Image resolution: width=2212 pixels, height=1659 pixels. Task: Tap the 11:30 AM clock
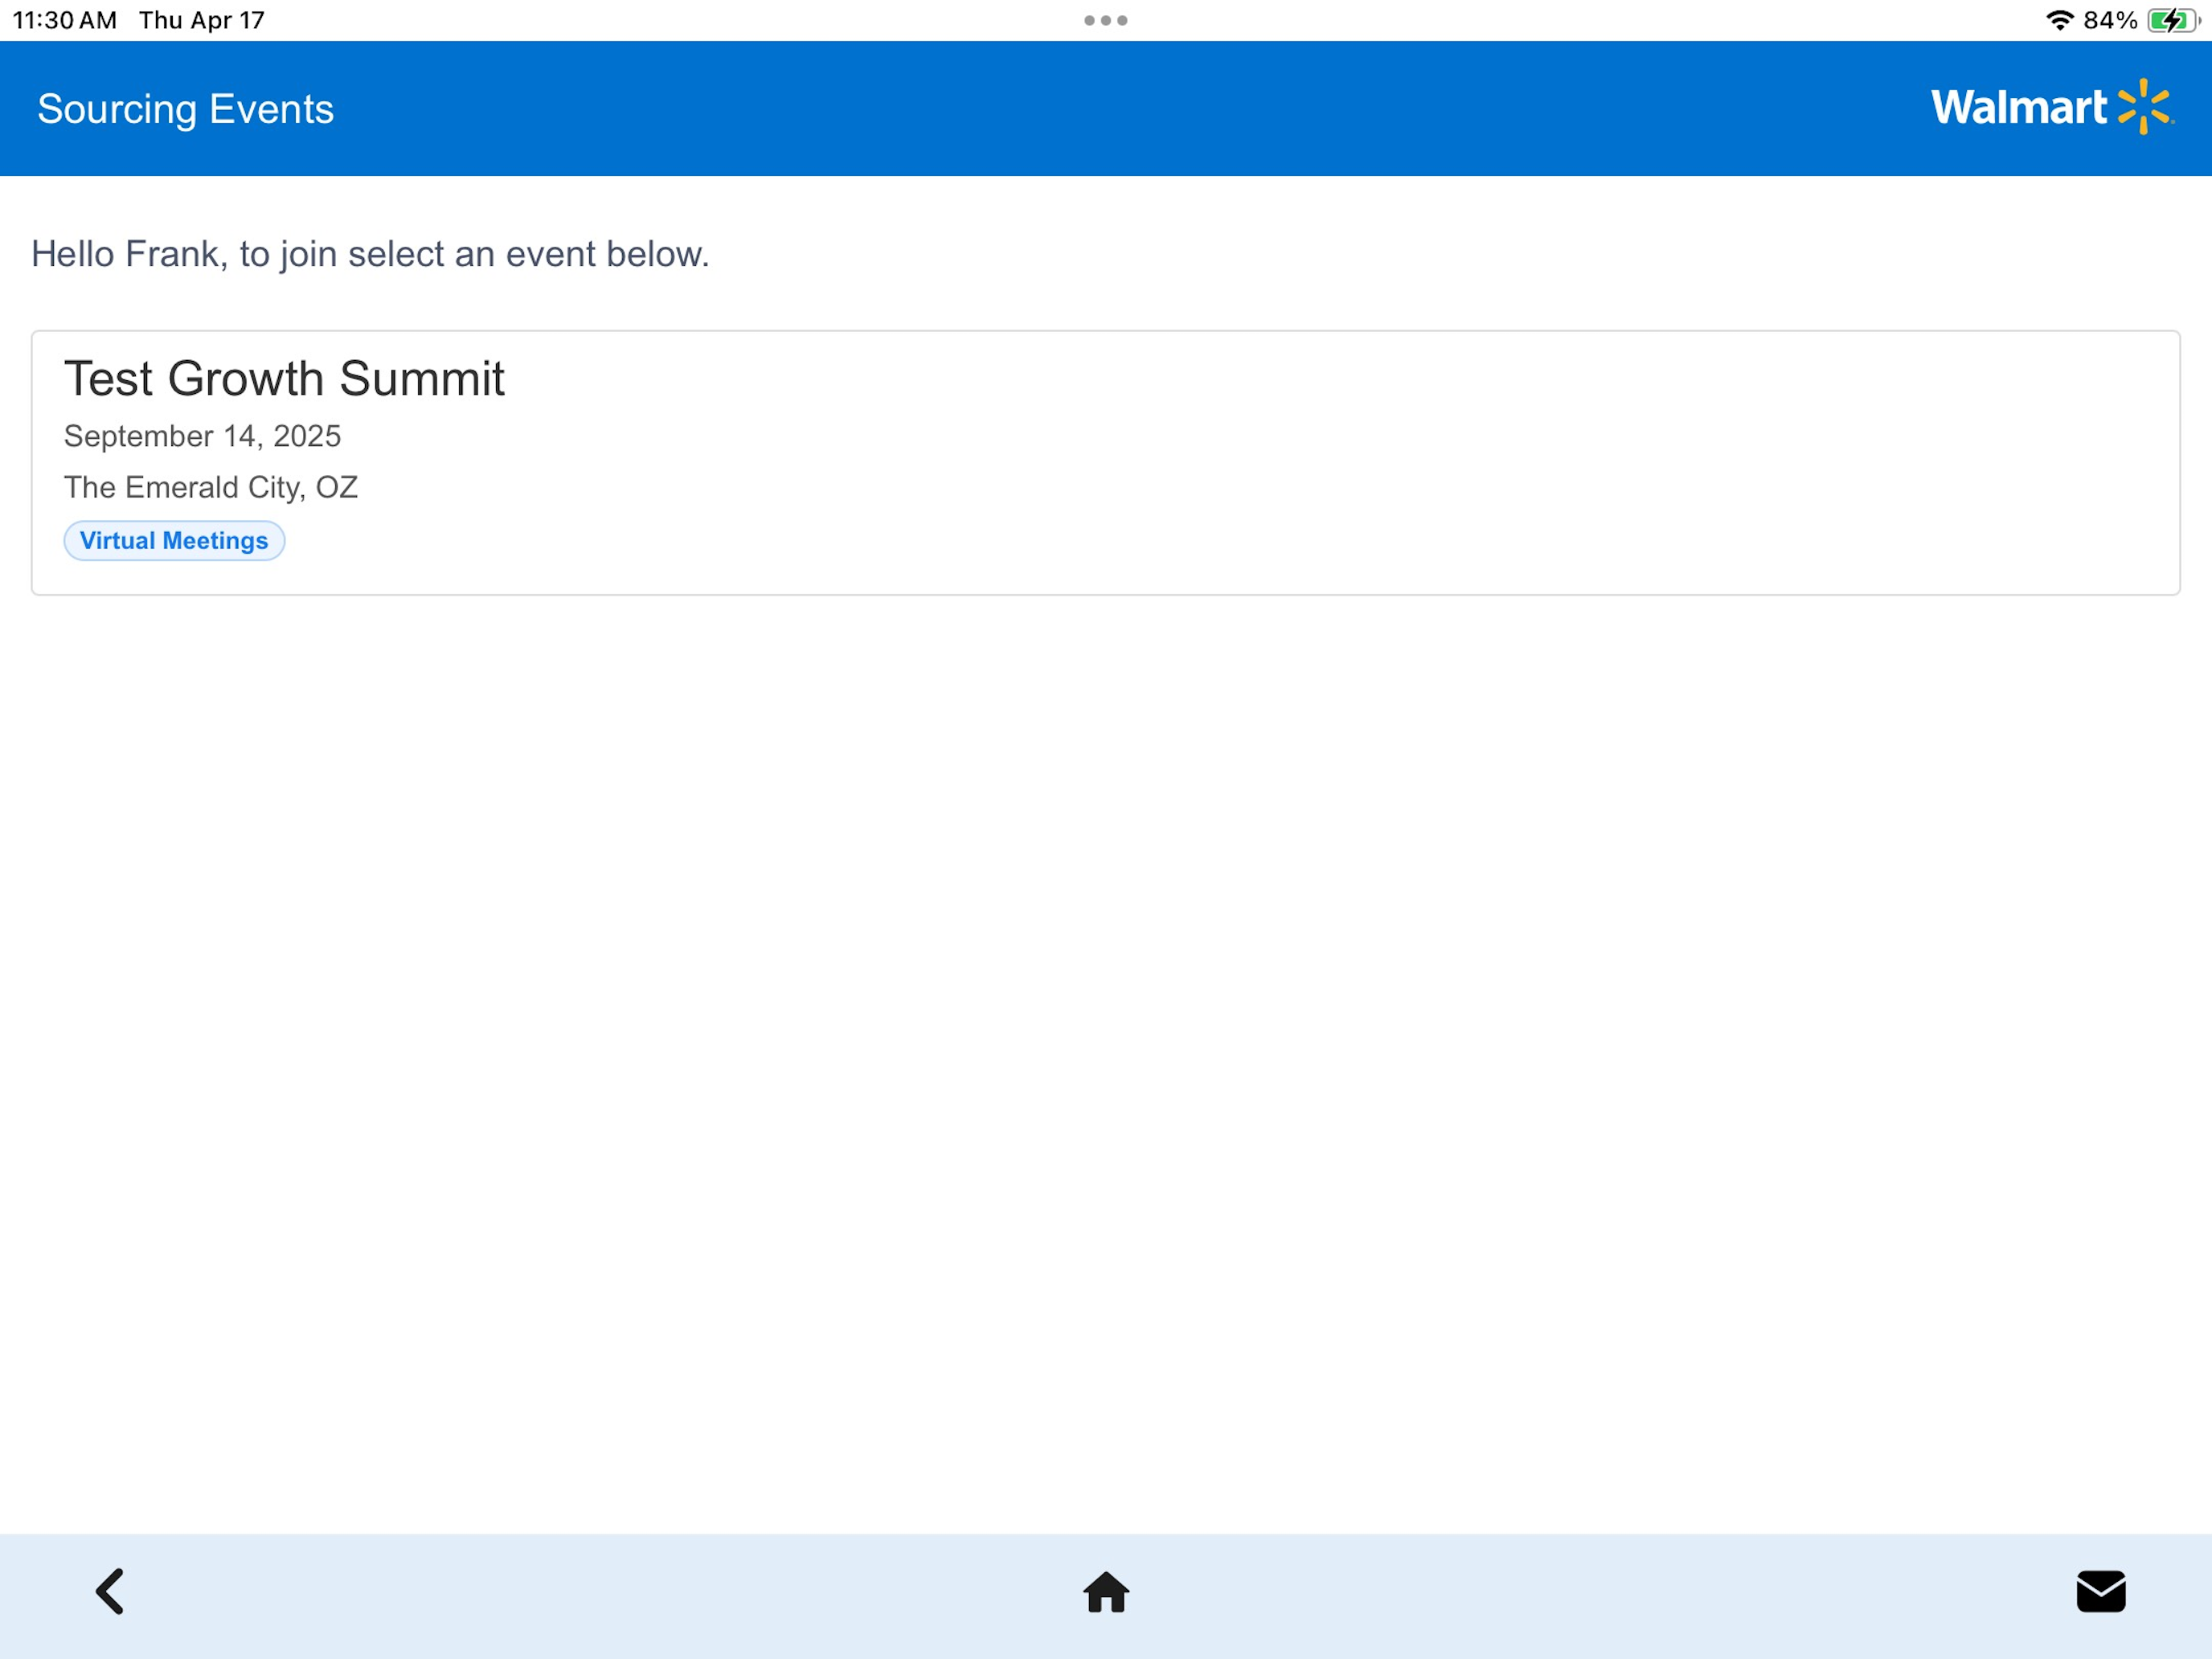pyautogui.click(x=65, y=20)
